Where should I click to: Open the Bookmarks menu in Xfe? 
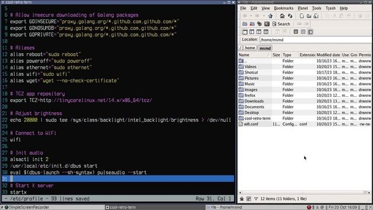pyautogui.click(x=284, y=8)
